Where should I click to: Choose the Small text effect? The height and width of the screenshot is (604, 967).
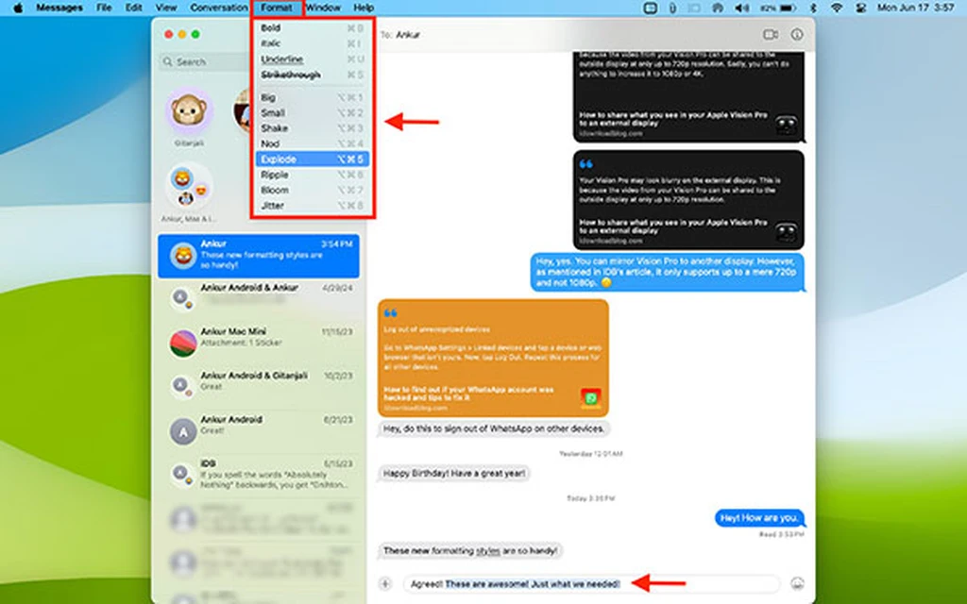[x=312, y=113]
